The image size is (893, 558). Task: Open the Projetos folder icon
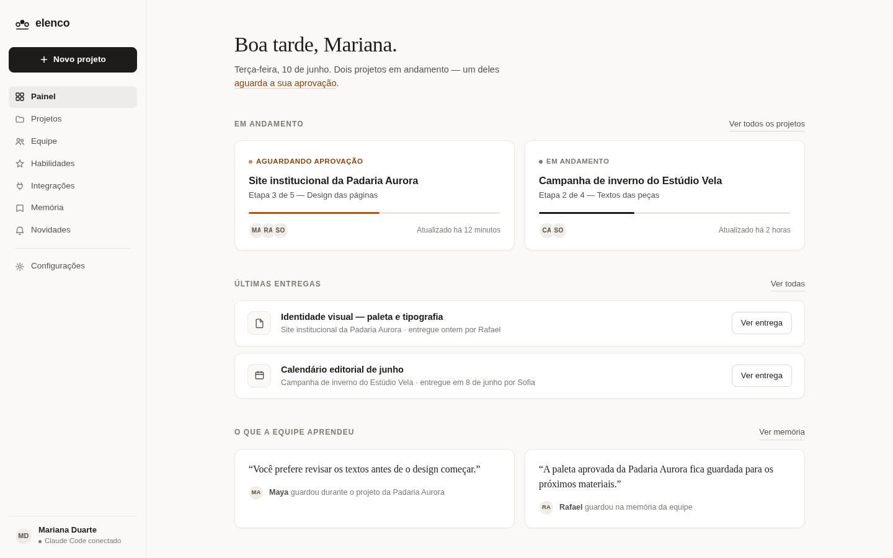coord(20,119)
